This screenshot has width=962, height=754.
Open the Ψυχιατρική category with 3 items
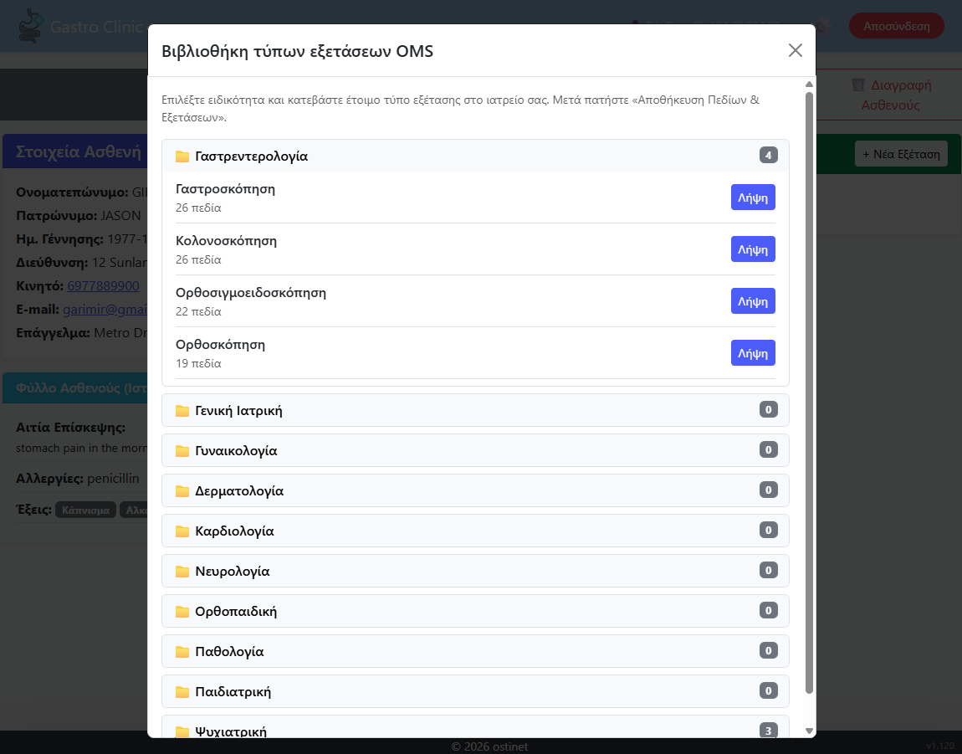coord(475,727)
